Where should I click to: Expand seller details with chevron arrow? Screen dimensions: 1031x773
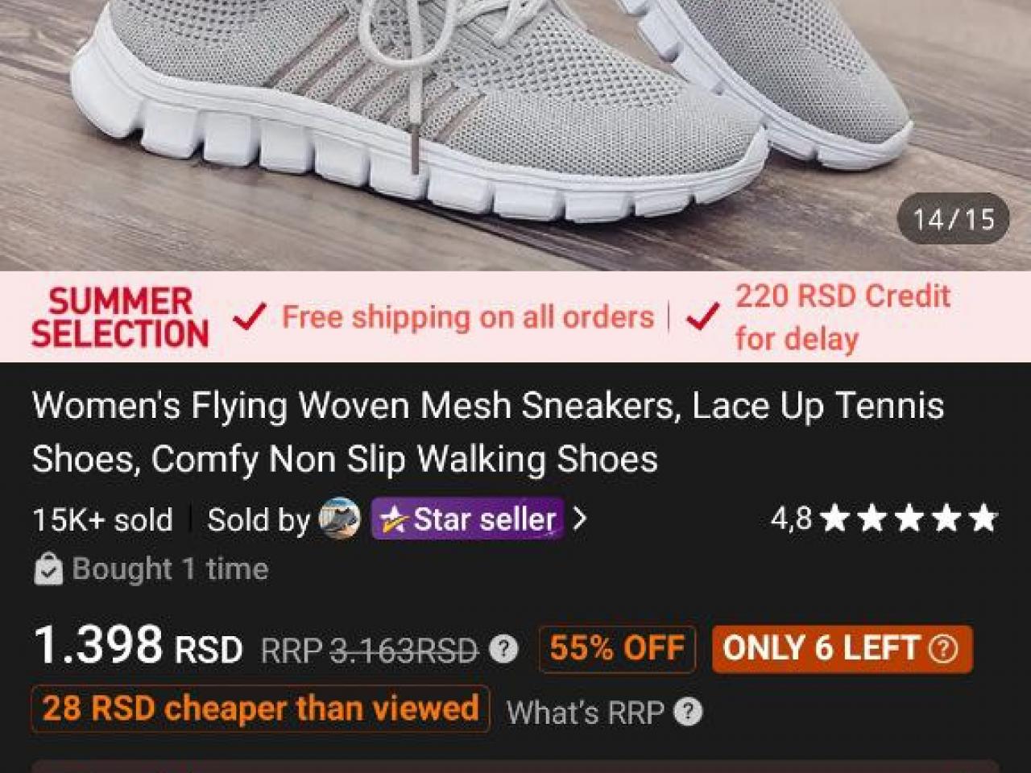pos(579,519)
